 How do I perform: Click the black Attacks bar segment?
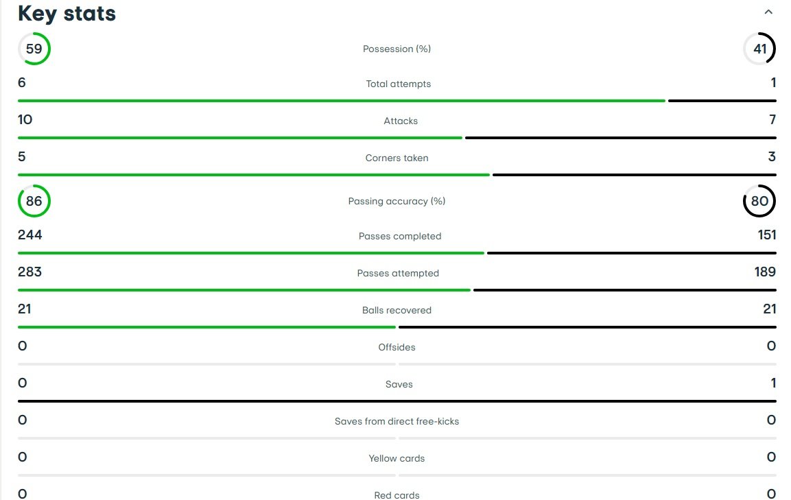620,138
